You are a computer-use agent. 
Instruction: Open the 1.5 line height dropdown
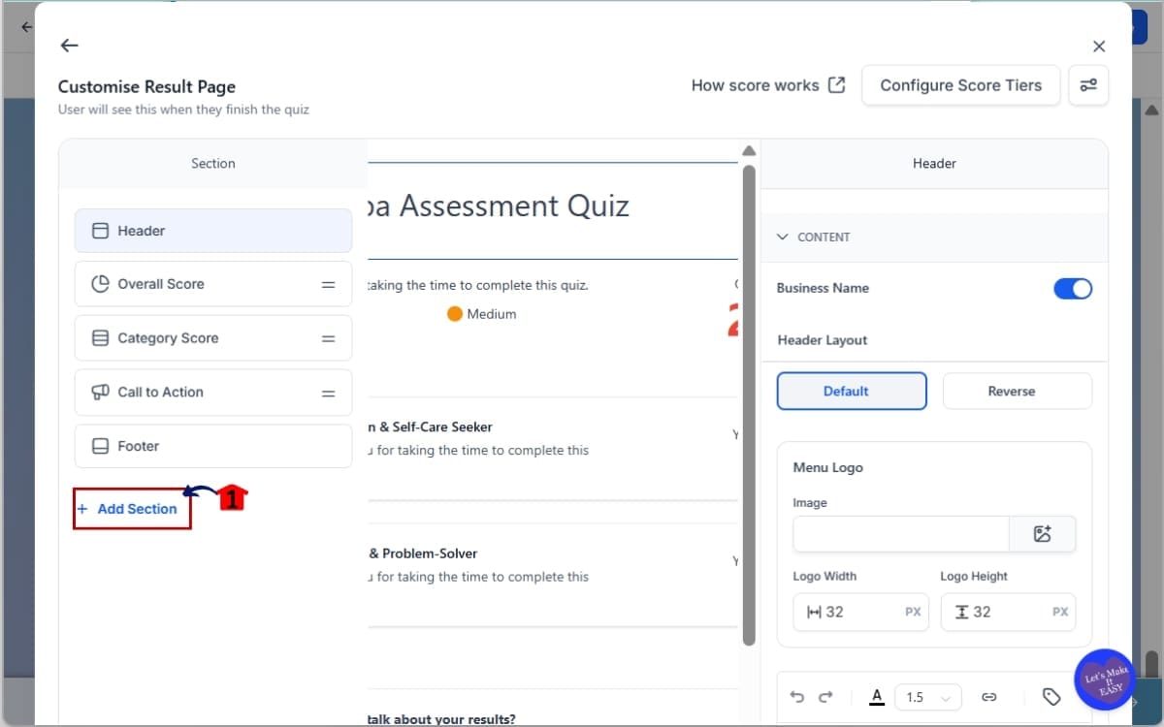928,697
